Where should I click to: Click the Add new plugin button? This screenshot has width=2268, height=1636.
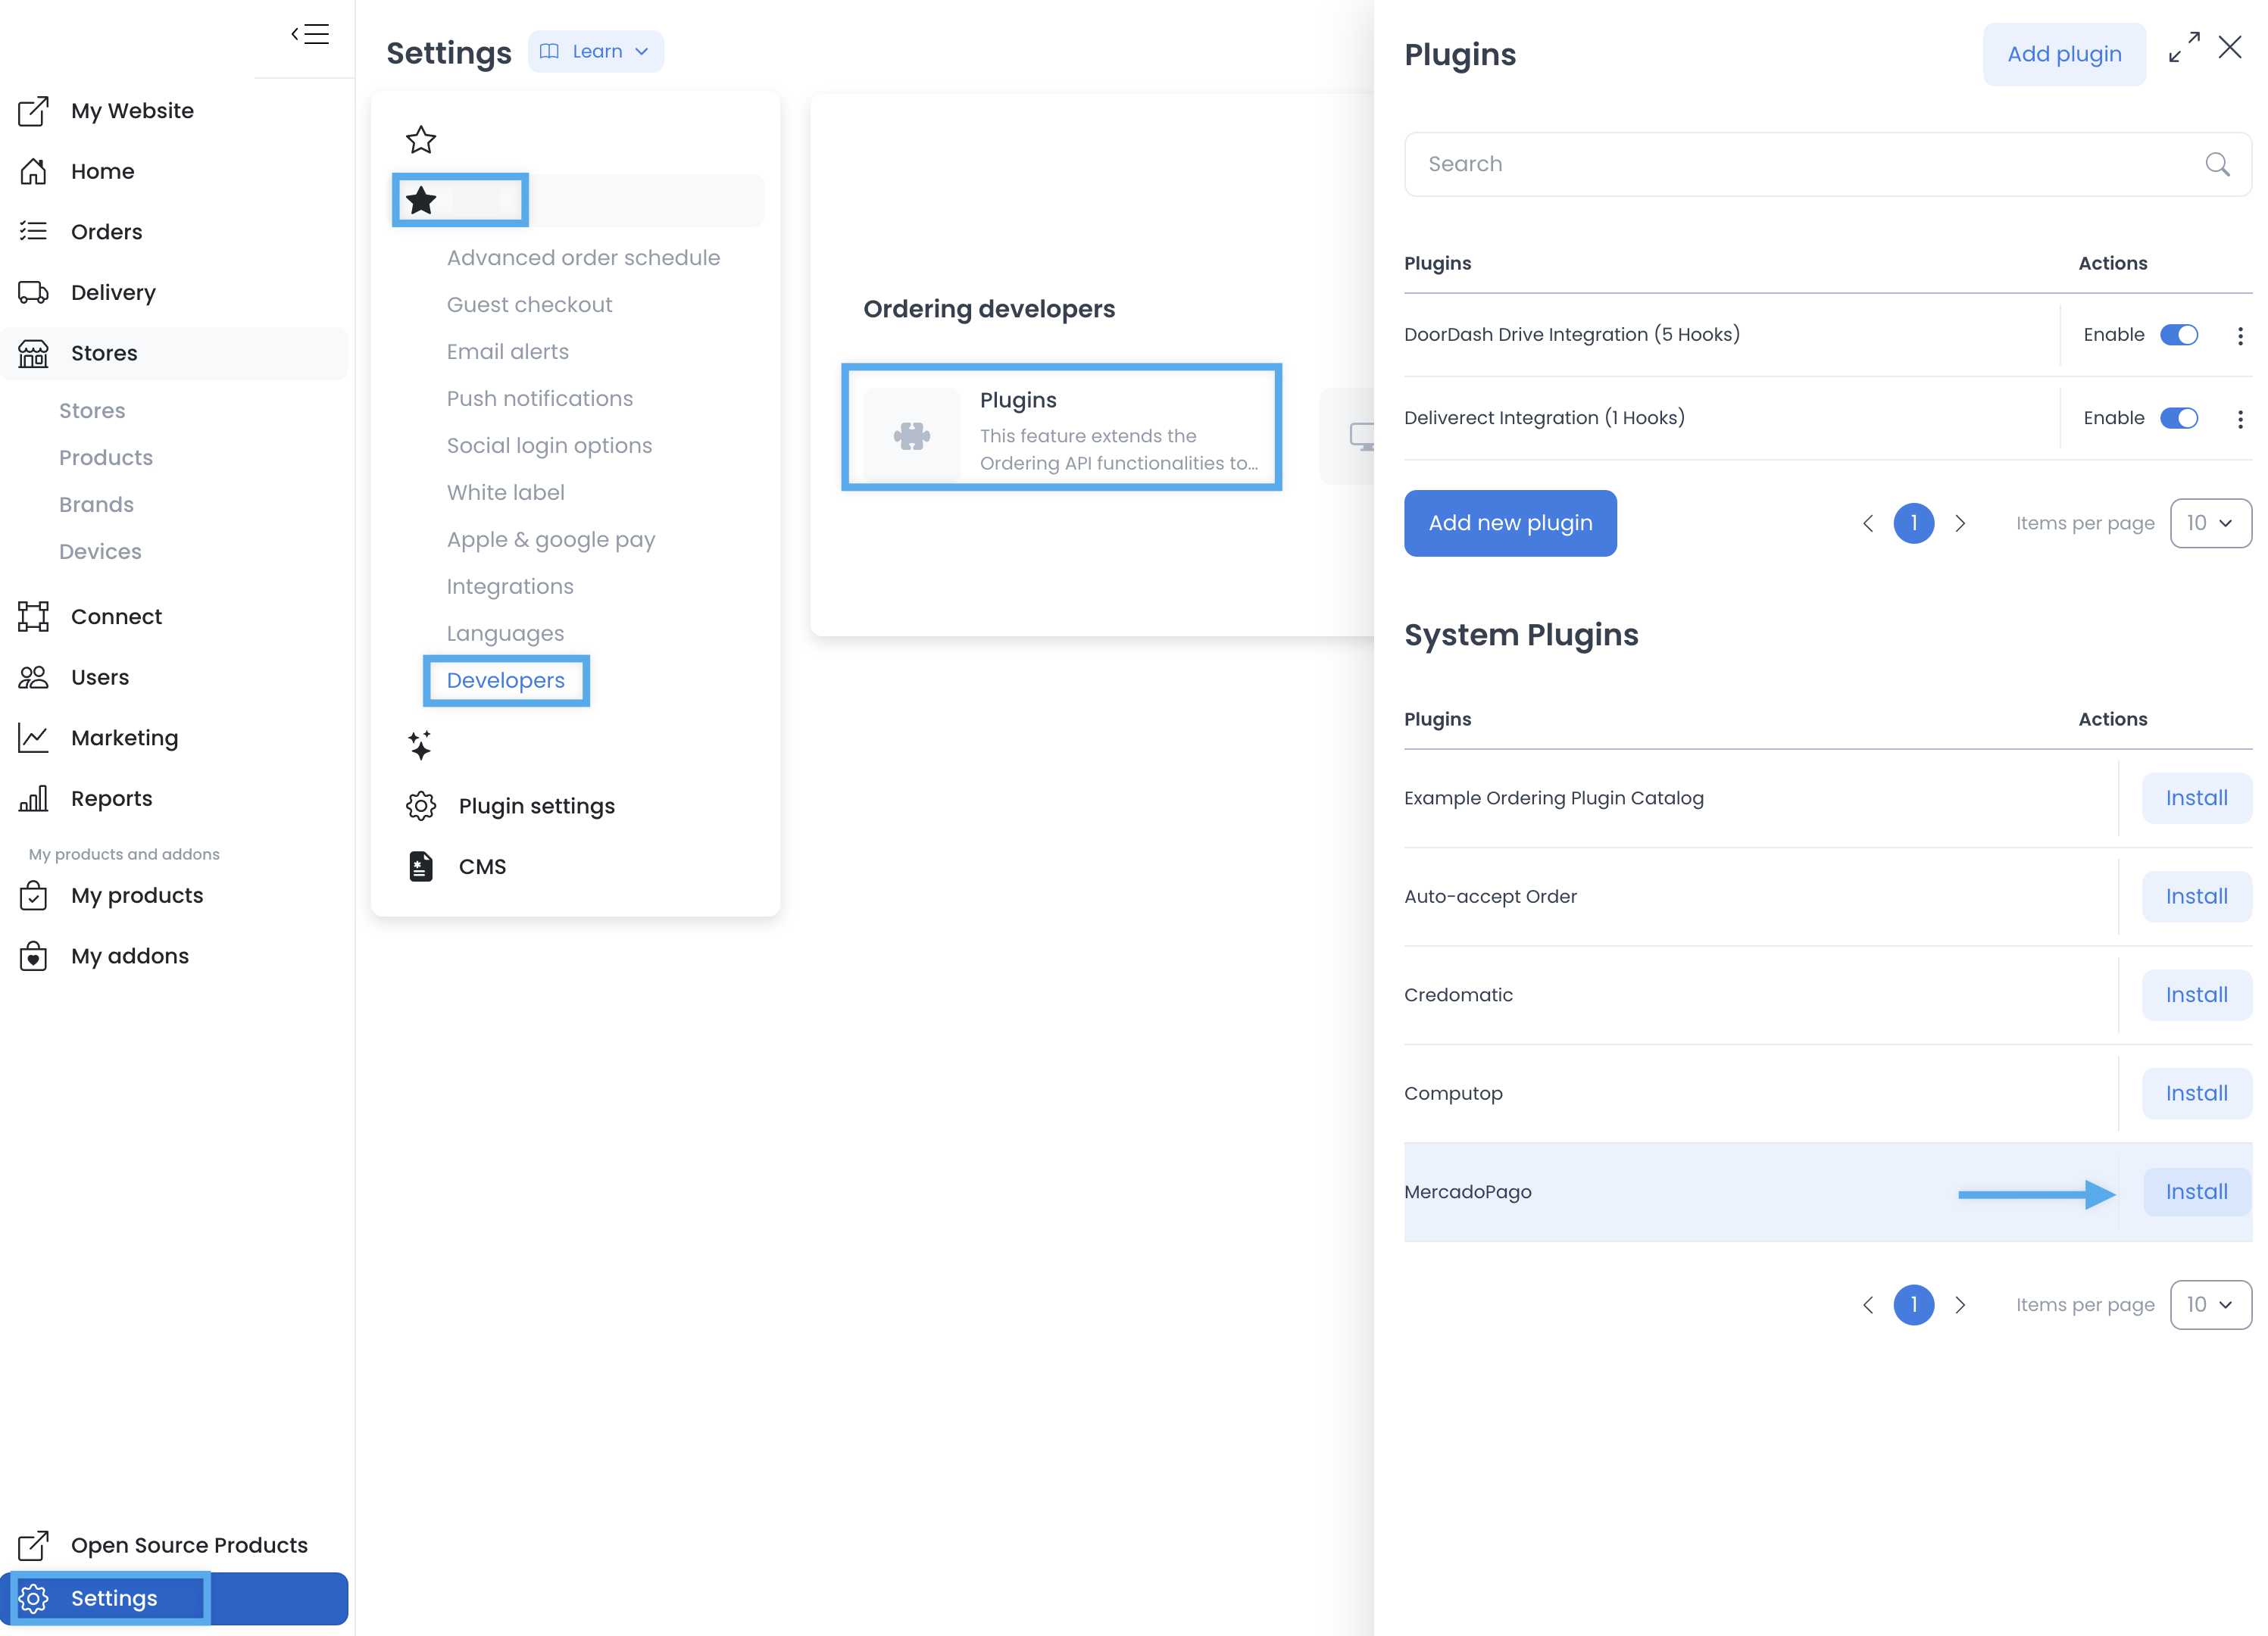point(1510,523)
